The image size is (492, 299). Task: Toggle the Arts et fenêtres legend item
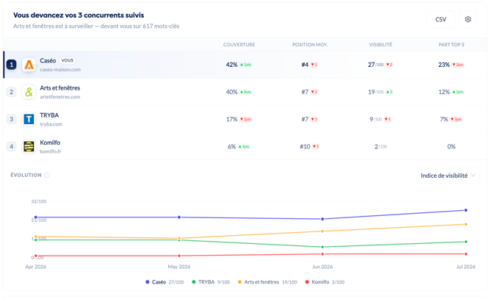(267, 282)
